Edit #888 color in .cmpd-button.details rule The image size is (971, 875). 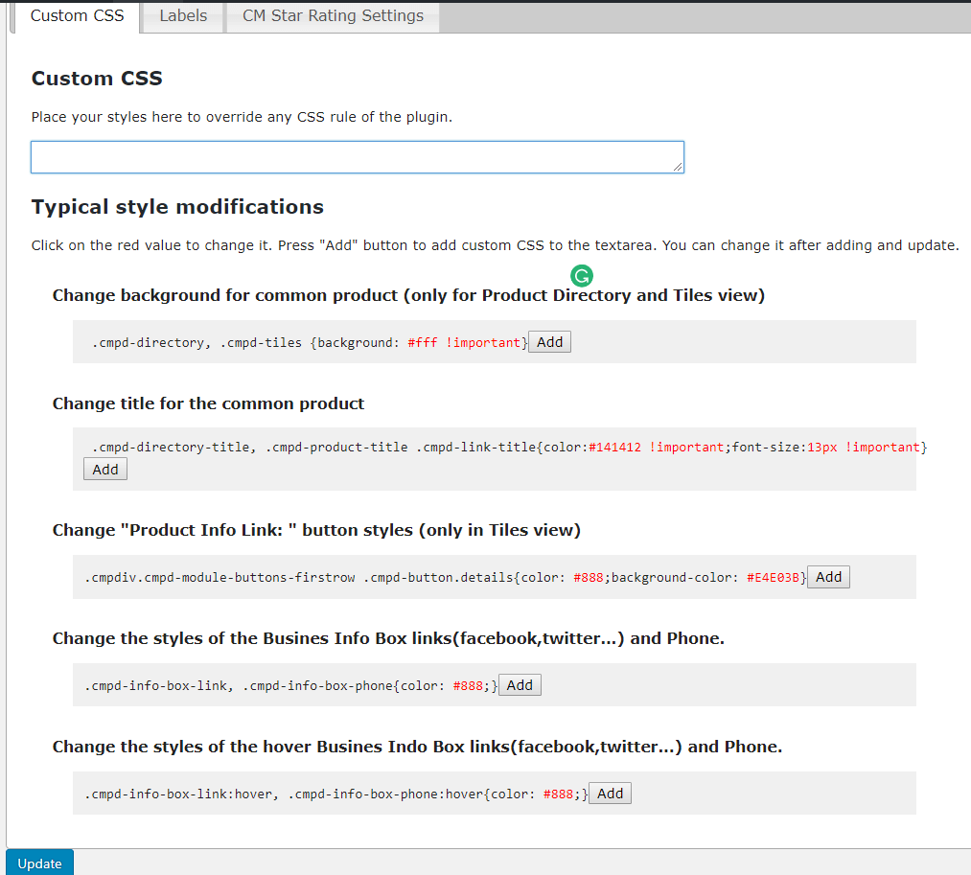point(589,578)
